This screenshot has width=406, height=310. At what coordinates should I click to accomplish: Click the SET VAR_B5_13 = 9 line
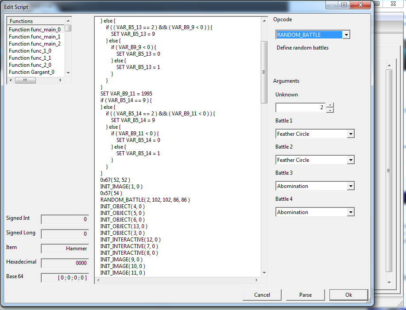pyautogui.click(x=133, y=34)
